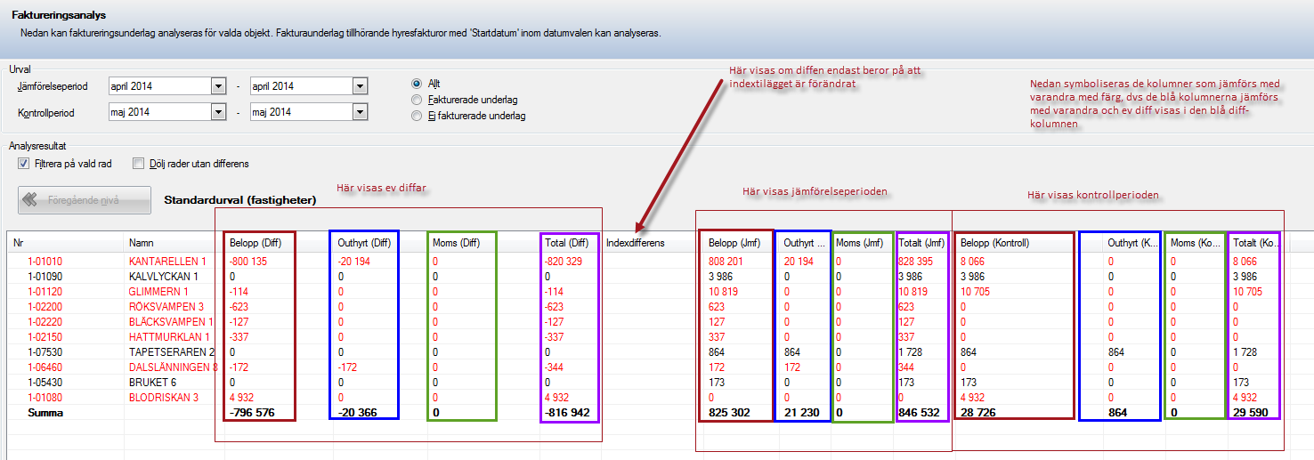Image resolution: width=1314 pixels, height=460 pixels.
Task: Select the GLIMMERN 1 row name
Action: click(x=158, y=292)
